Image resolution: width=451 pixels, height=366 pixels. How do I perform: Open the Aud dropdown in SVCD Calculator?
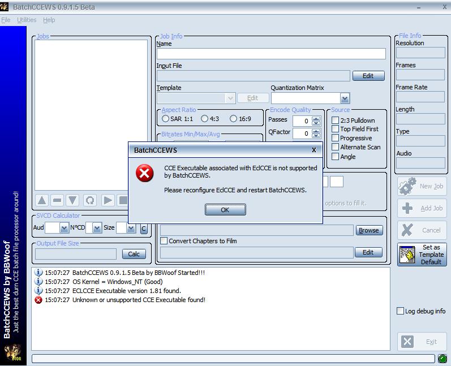(x=64, y=228)
